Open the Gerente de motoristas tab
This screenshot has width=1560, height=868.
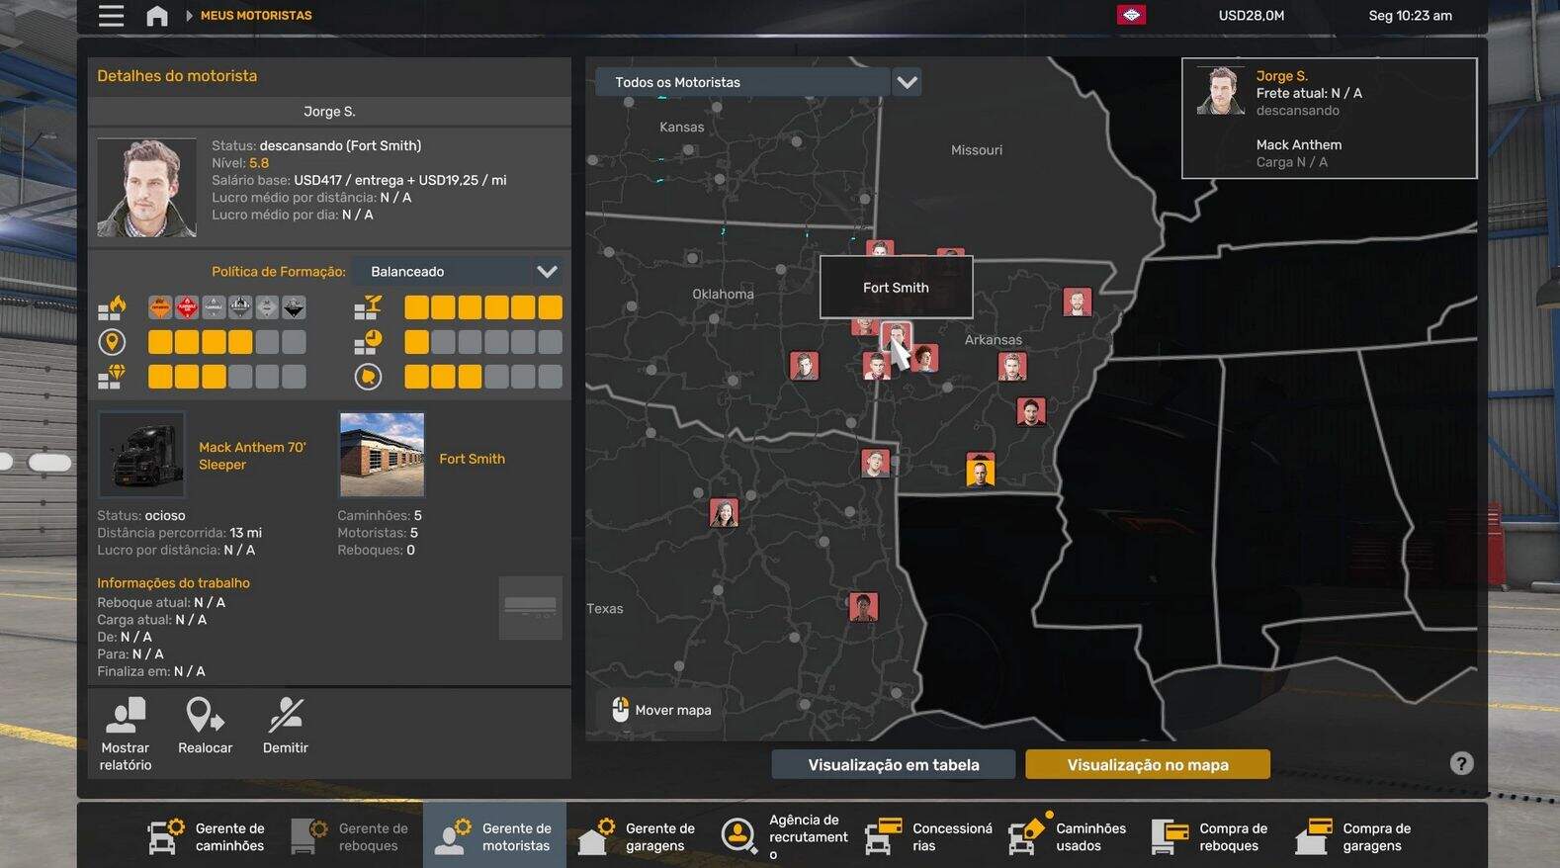pyautogui.click(x=494, y=836)
